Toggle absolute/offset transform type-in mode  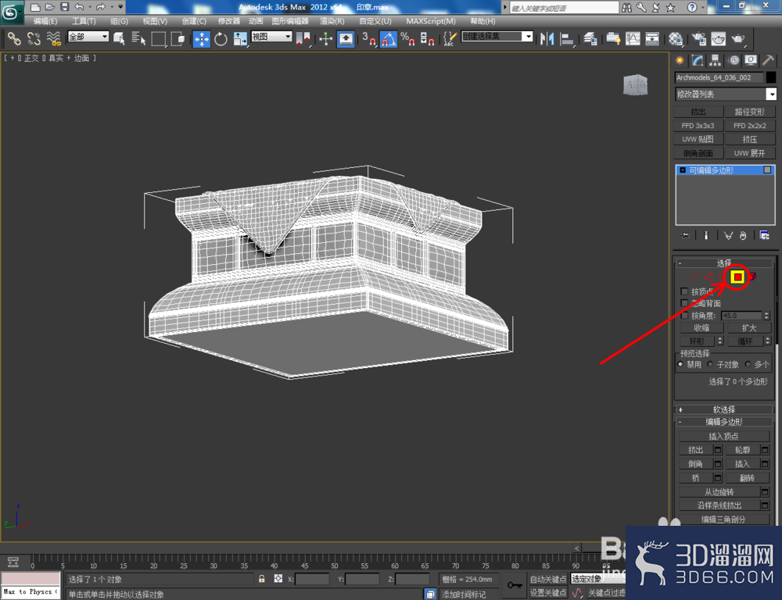point(278,579)
